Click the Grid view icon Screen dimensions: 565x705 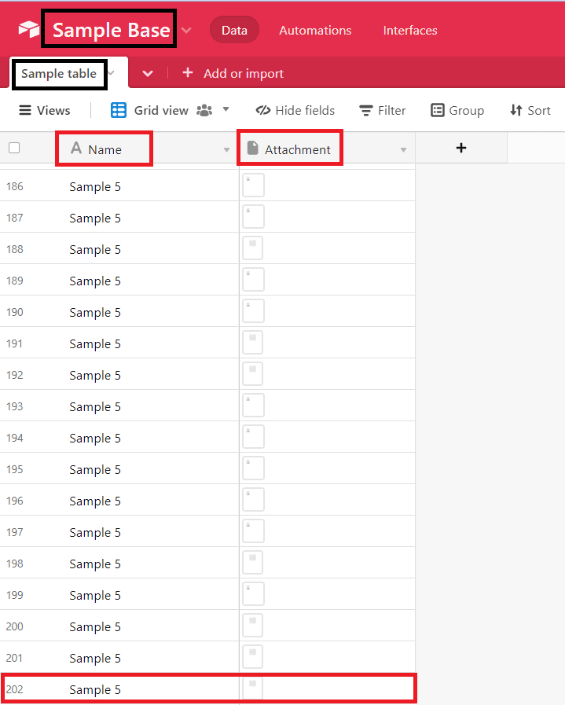[119, 110]
